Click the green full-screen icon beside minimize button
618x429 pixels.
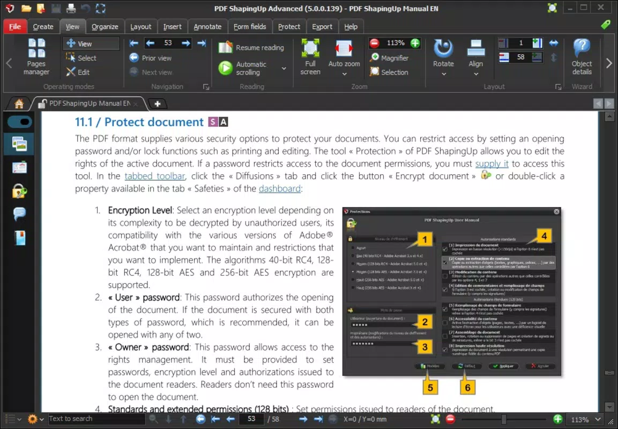point(552,8)
